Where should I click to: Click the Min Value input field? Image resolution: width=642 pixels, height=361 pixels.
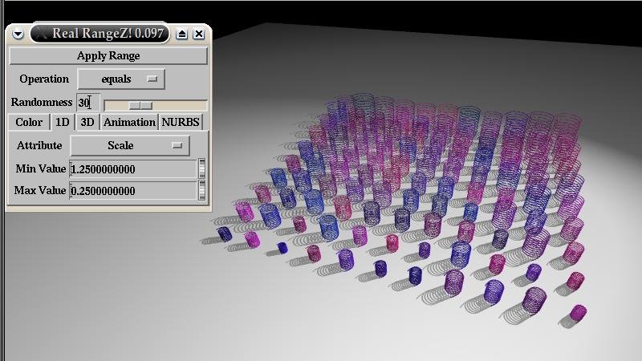click(x=133, y=169)
